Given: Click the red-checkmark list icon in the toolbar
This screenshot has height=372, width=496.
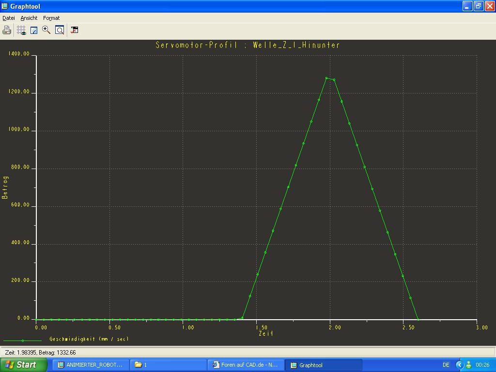Looking at the screenshot, I should point(74,30).
